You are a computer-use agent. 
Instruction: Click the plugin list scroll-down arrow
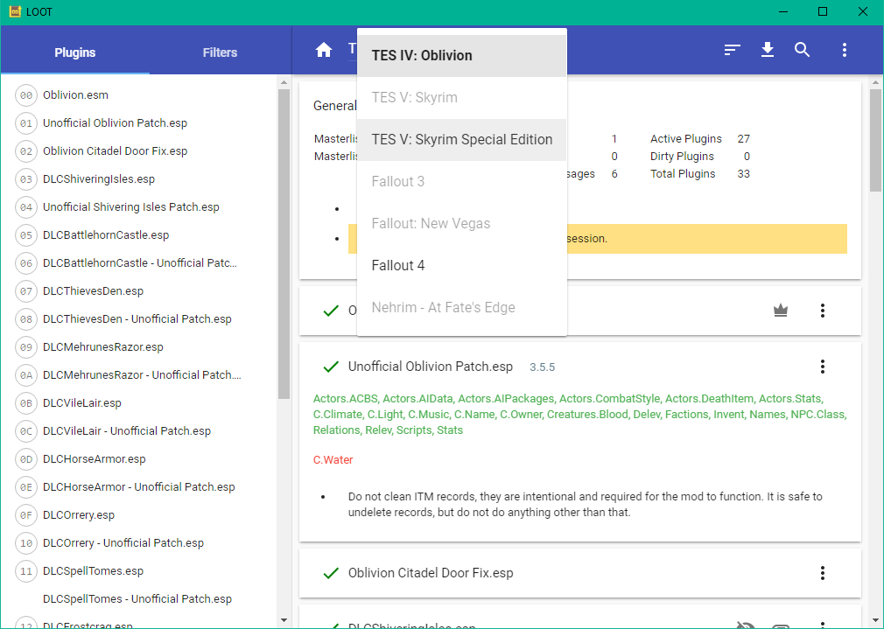284,620
